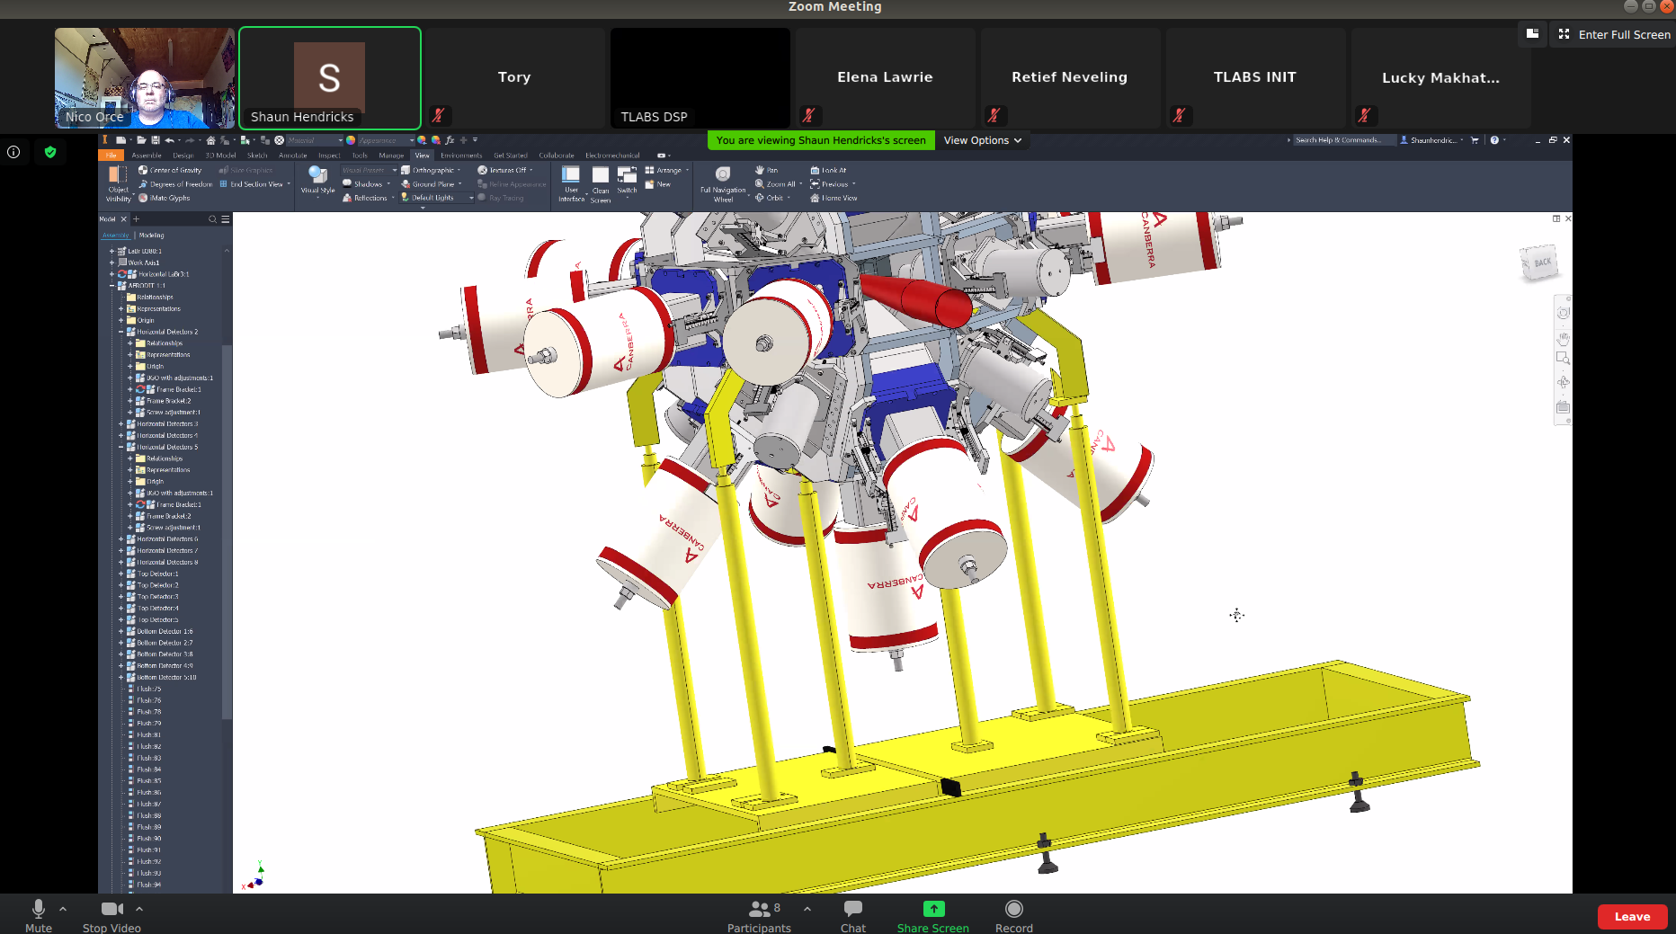Open View Options in Zoom

(x=982, y=140)
